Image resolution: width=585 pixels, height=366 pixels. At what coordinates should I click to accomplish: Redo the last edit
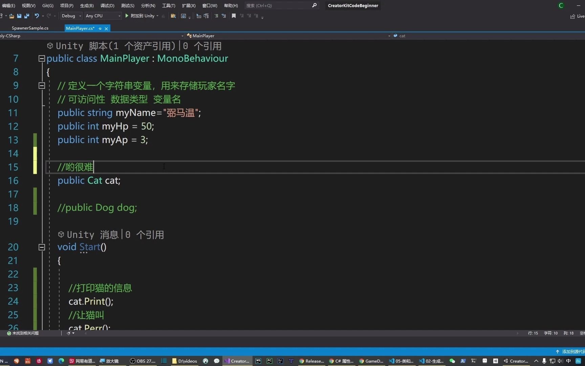click(49, 16)
